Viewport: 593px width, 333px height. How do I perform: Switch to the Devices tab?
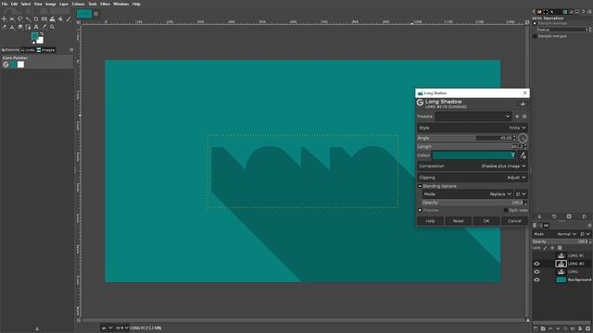[x=10, y=50]
